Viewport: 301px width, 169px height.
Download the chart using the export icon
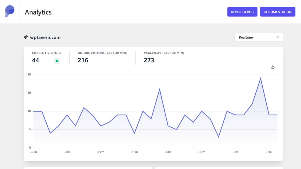coord(273,67)
